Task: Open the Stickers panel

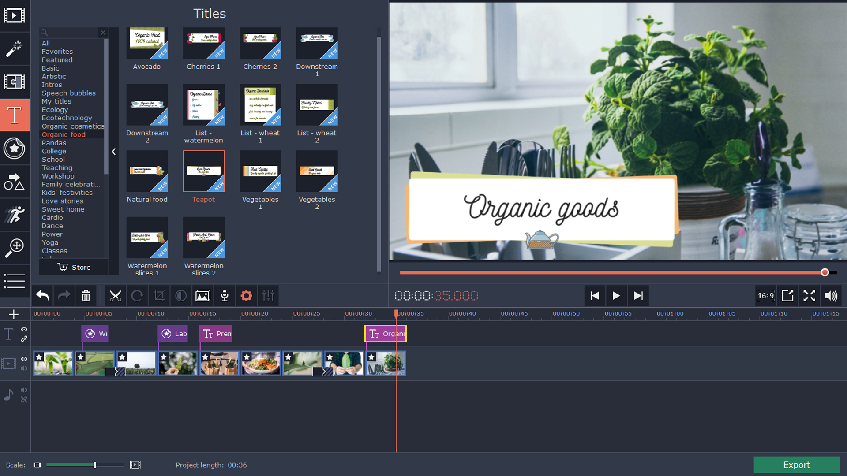Action: (x=15, y=149)
